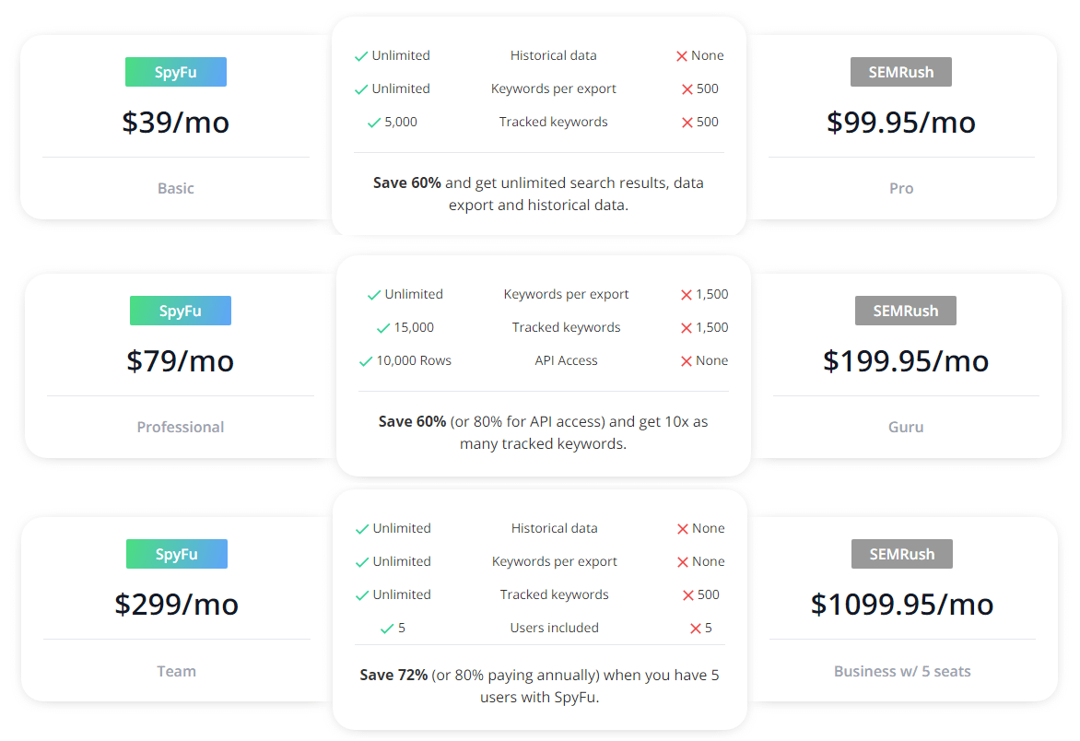The height and width of the screenshot is (741, 1080).
Task: Click green checkmark beside 10,000 Rows
Action: pos(366,361)
